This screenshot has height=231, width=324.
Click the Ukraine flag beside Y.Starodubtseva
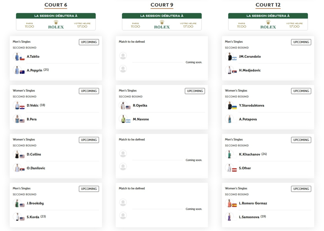[x=234, y=107]
